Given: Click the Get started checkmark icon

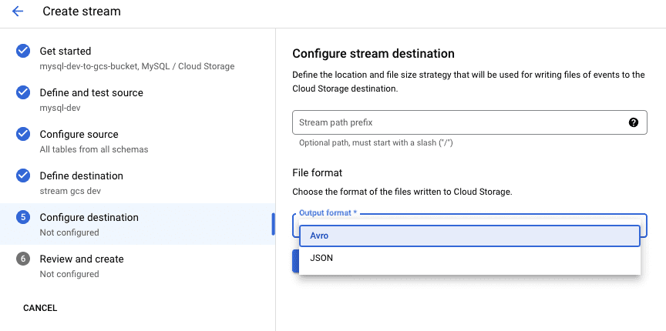Looking at the screenshot, I should (23, 51).
